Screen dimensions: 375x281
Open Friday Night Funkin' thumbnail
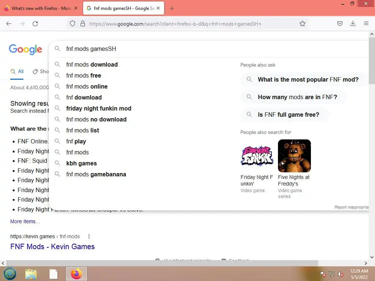click(x=257, y=156)
